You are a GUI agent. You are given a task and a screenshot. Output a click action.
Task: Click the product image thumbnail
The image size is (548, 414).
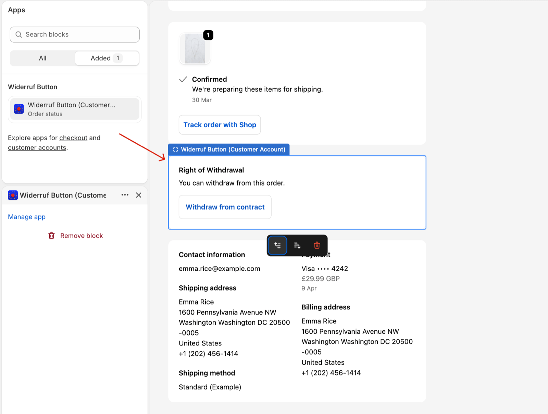pyautogui.click(x=195, y=48)
